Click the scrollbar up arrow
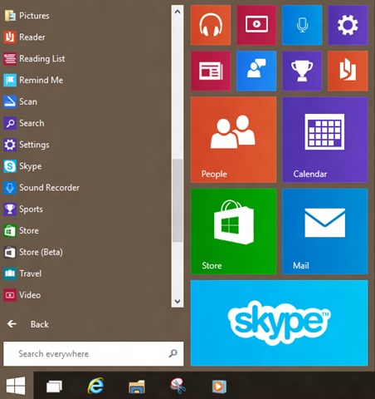This screenshot has width=375, height=399. [178, 12]
